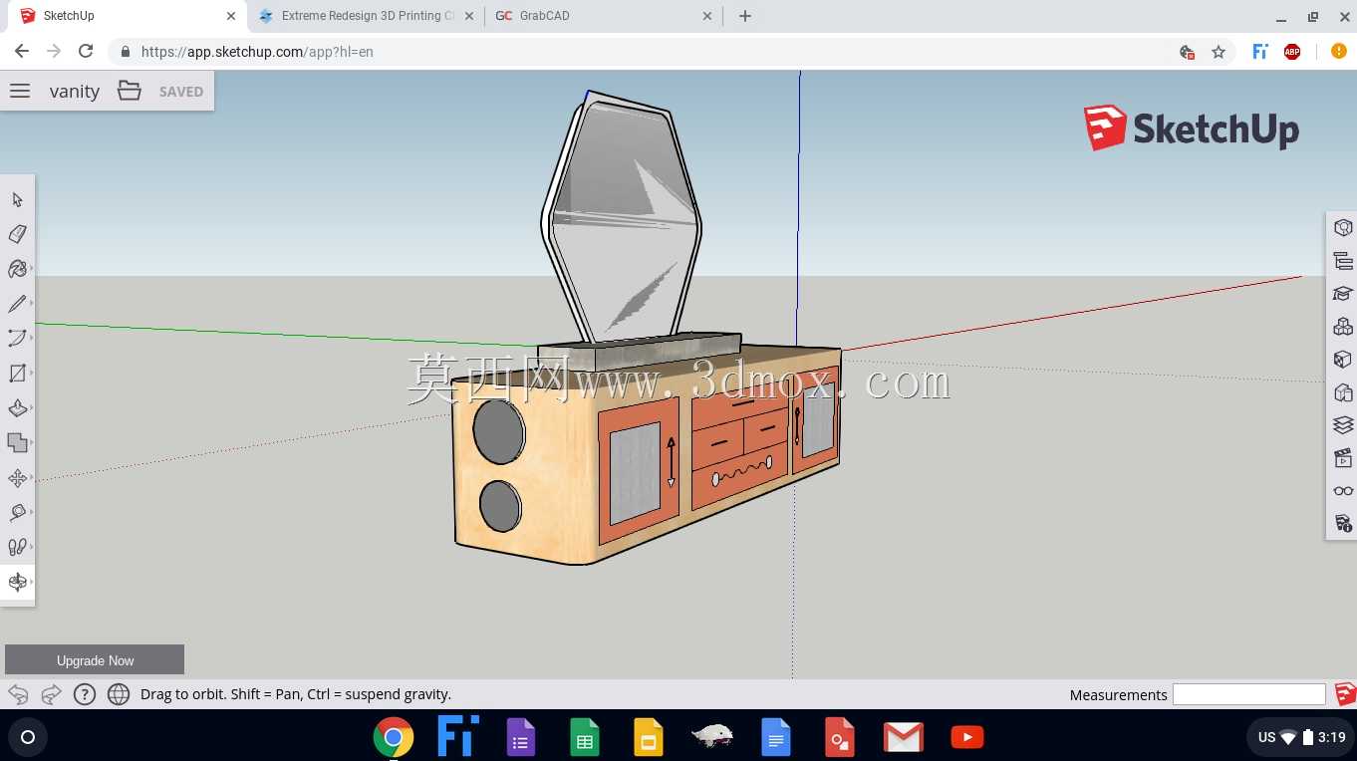Open YouTube from the shelf
The height and width of the screenshot is (761, 1357).
pos(967,737)
